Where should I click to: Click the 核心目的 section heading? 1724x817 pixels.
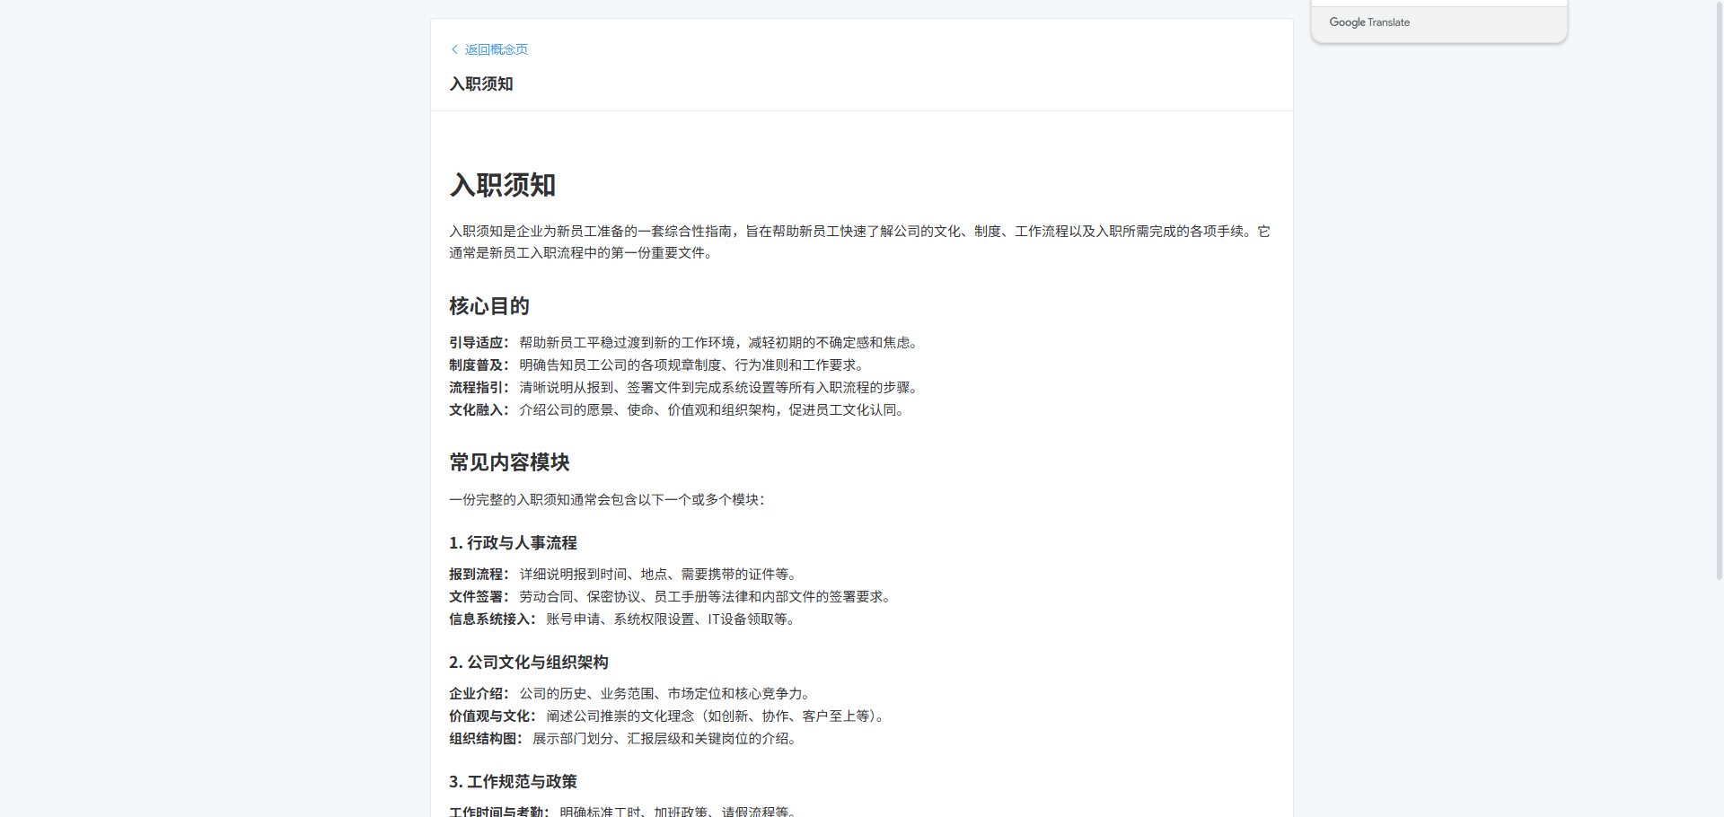(x=489, y=306)
